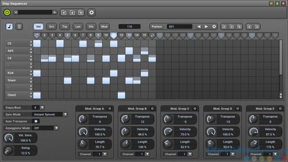Raise the Snare row with up arrow
This screenshot has height=162, width=288.
click(31, 79)
